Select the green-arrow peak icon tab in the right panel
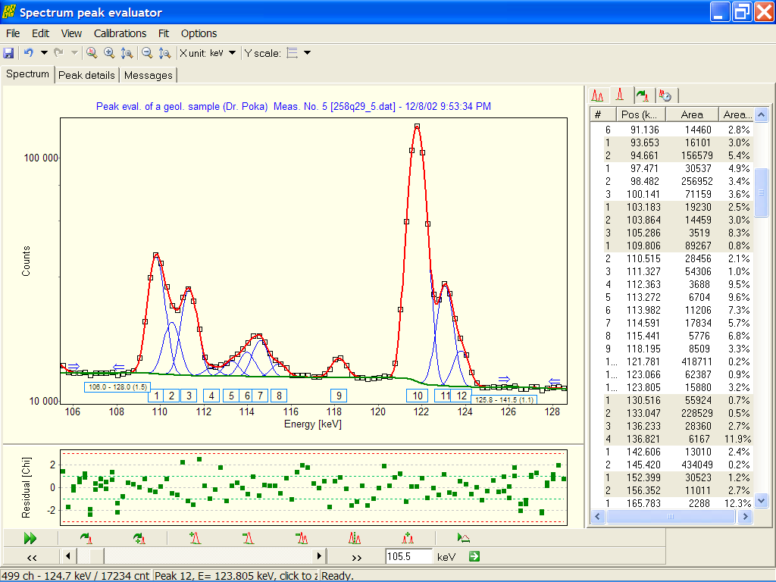The image size is (776, 582). 643,95
